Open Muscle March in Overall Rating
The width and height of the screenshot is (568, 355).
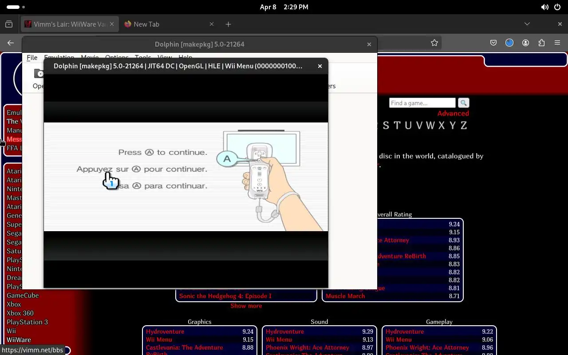tap(345, 296)
